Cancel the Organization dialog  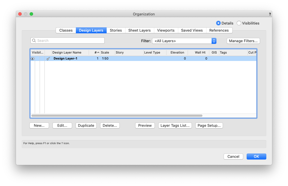[233, 156]
